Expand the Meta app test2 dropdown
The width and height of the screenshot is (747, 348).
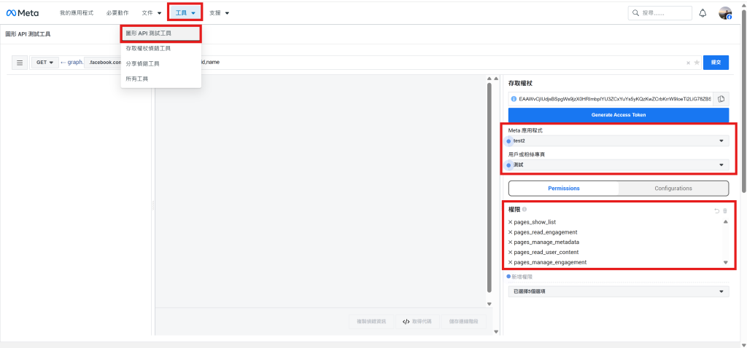[x=619, y=141]
